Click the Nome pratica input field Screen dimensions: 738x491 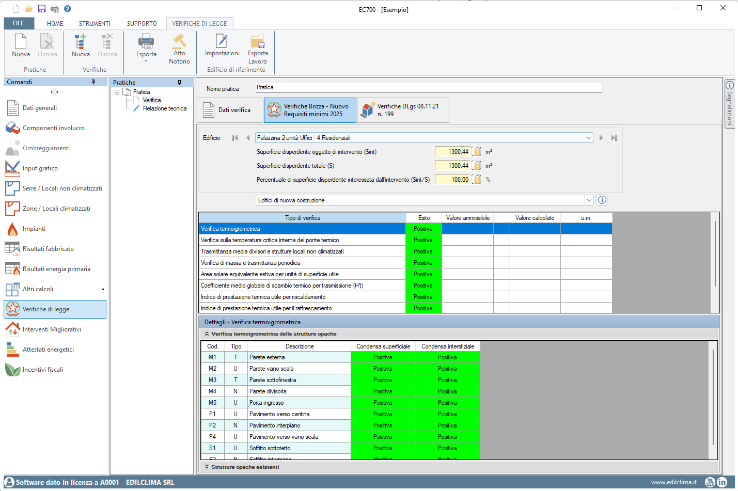[x=428, y=87]
